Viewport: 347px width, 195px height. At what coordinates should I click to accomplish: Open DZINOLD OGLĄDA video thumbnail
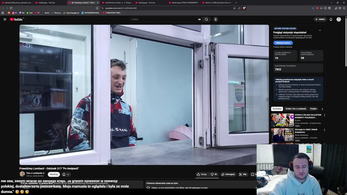[x=282, y=120]
